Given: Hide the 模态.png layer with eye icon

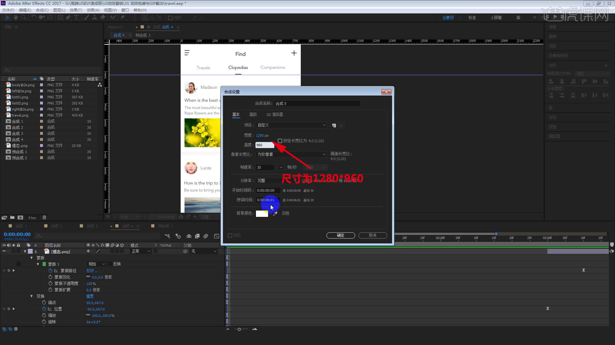Looking at the screenshot, I should click(4, 251).
